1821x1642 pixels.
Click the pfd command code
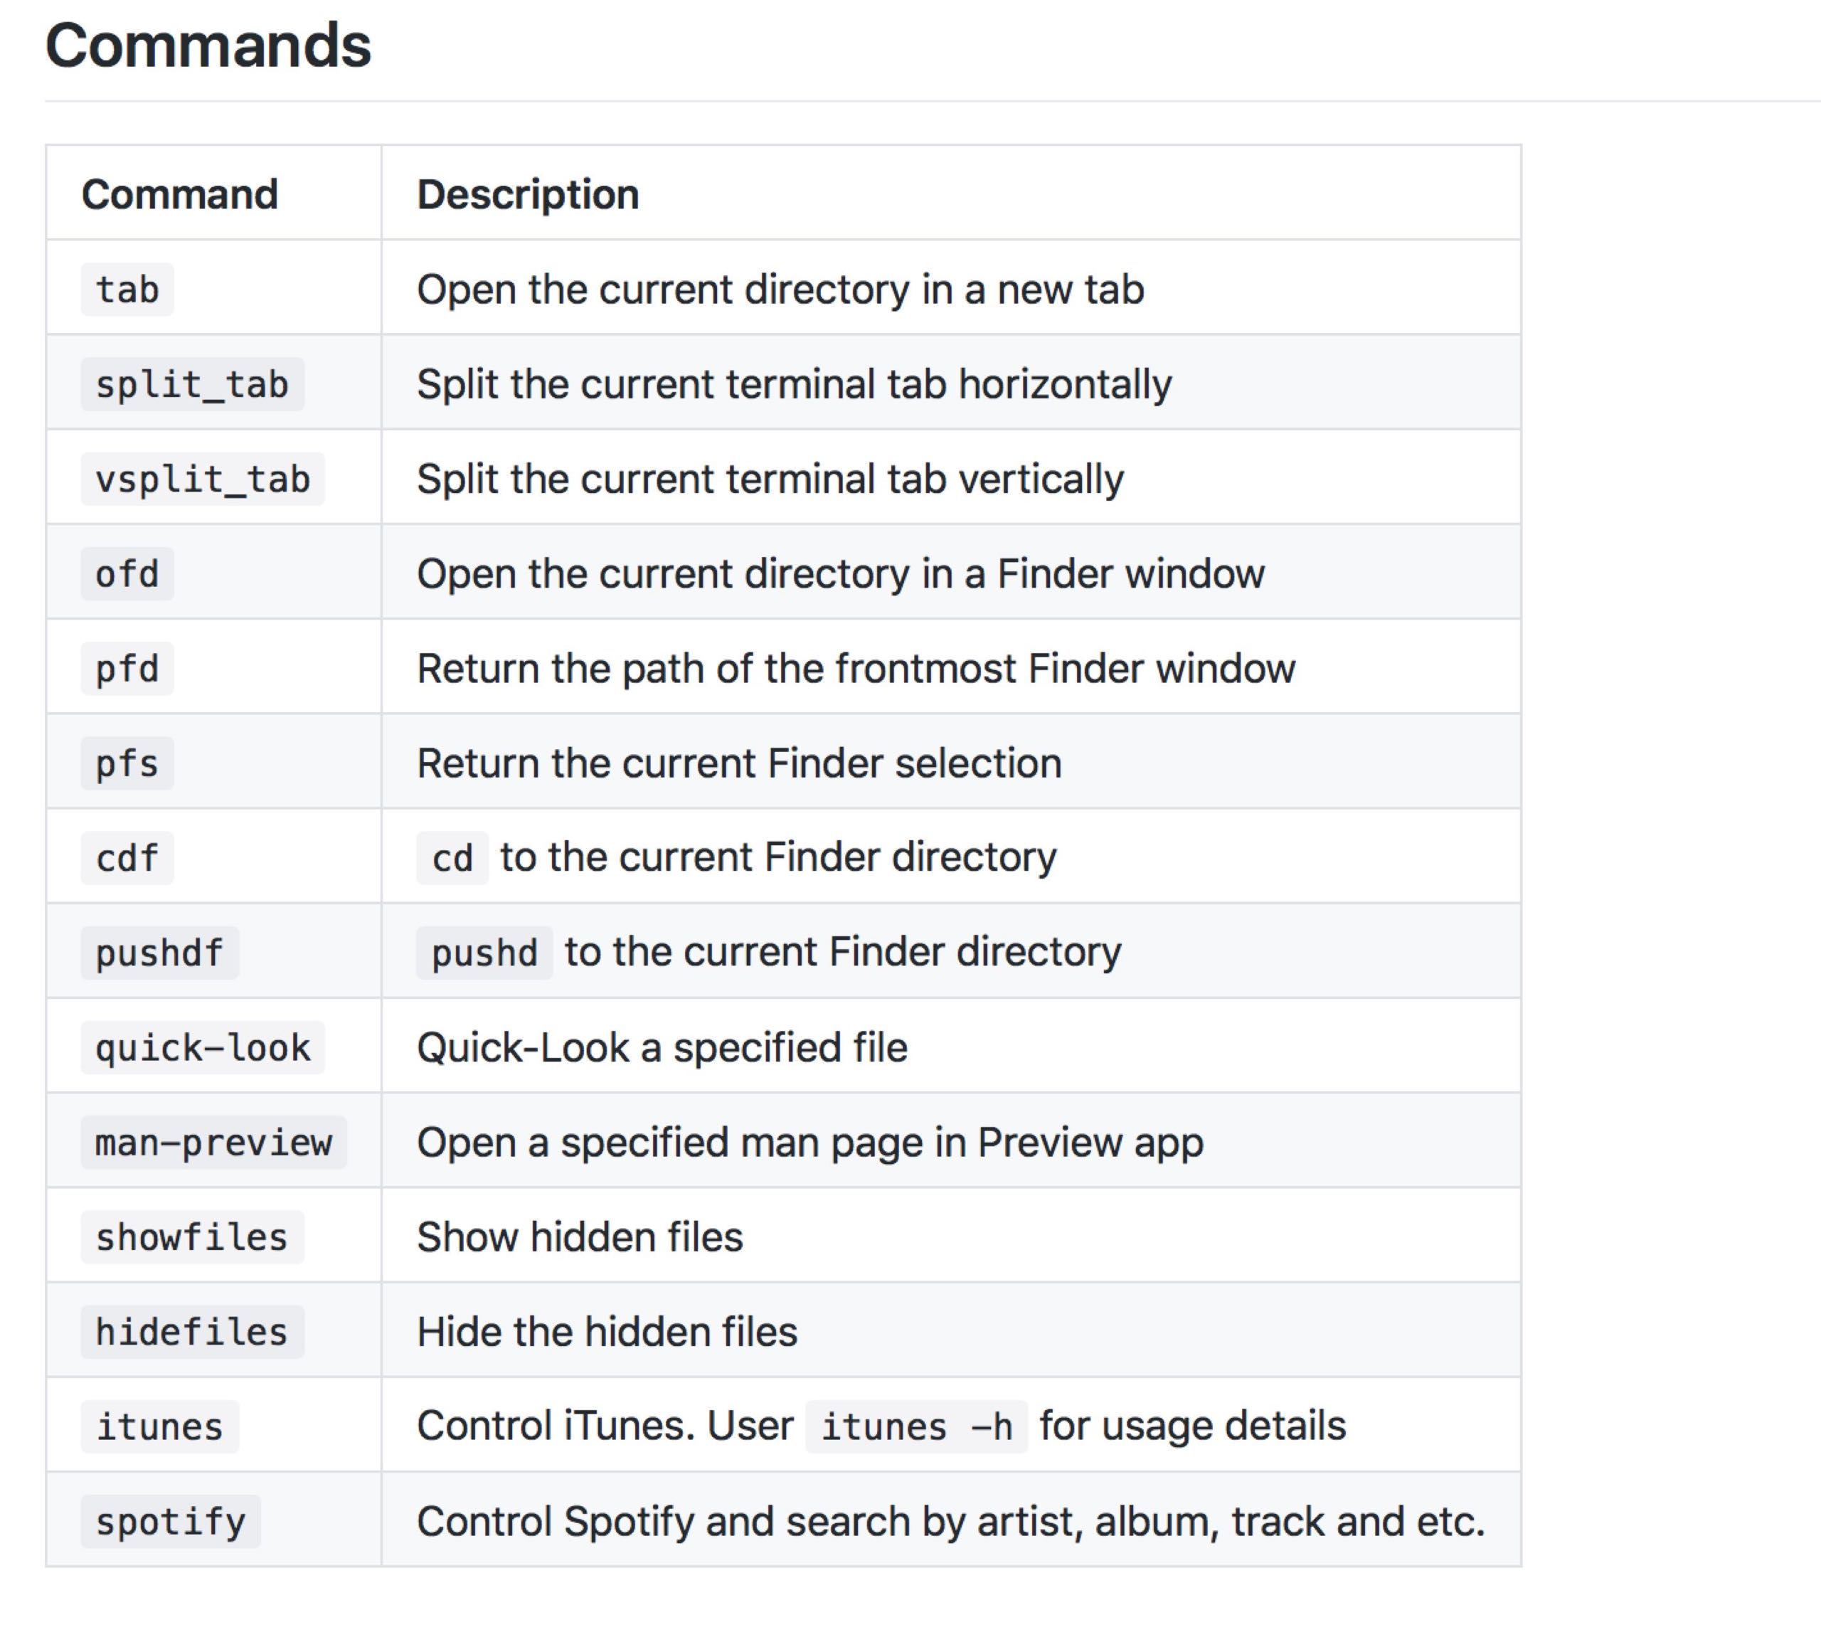click(127, 669)
